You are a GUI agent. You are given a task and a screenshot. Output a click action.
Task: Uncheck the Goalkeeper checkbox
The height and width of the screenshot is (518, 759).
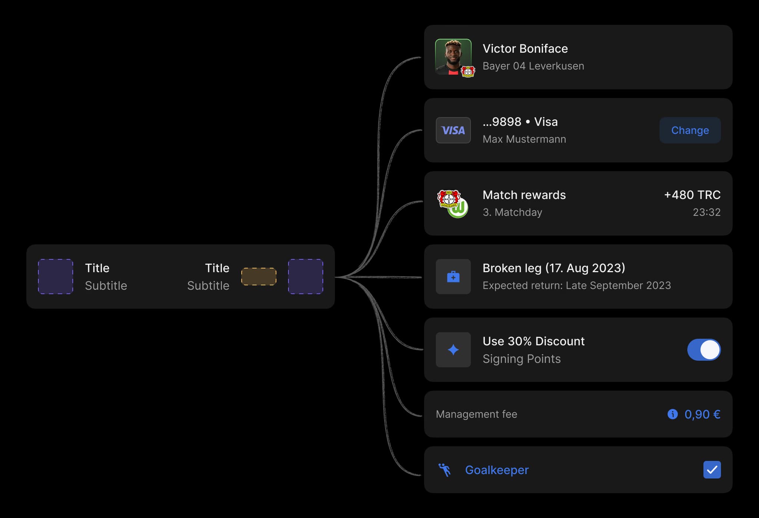[712, 470]
